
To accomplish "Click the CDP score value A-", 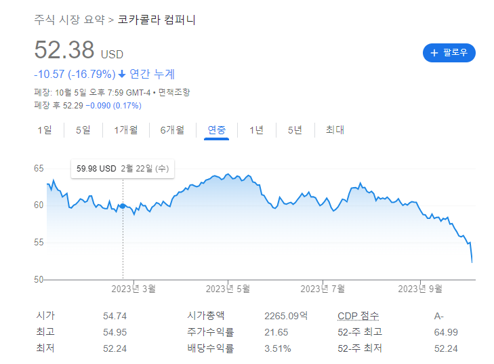I will click(439, 316).
